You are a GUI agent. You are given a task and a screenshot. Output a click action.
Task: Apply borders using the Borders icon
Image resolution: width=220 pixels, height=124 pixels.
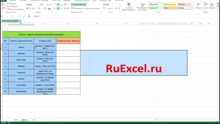point(39,8)
